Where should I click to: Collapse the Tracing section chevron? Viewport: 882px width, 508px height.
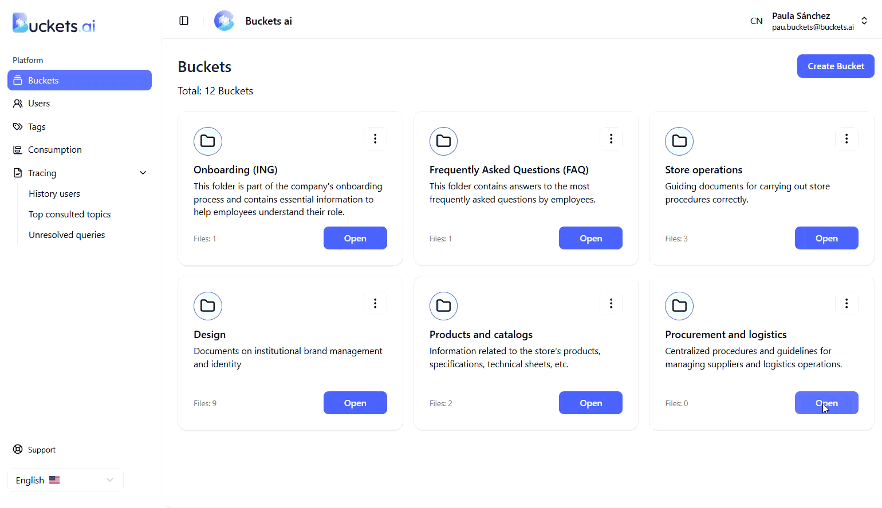143,173
